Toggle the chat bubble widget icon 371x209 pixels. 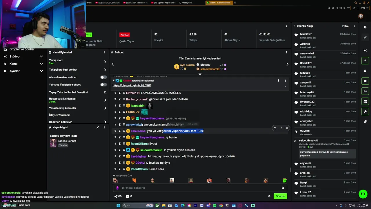coord(365,81)
